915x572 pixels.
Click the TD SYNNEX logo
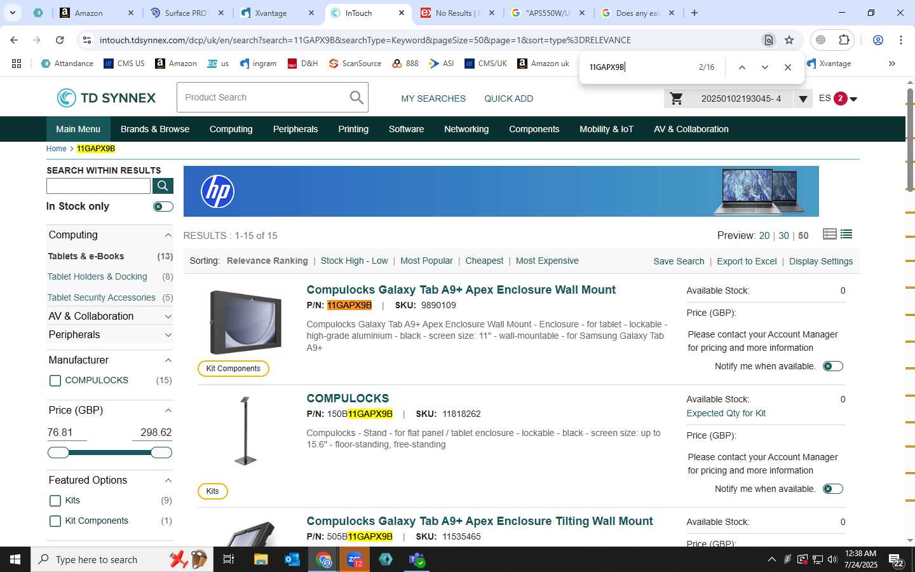point(106,98)
